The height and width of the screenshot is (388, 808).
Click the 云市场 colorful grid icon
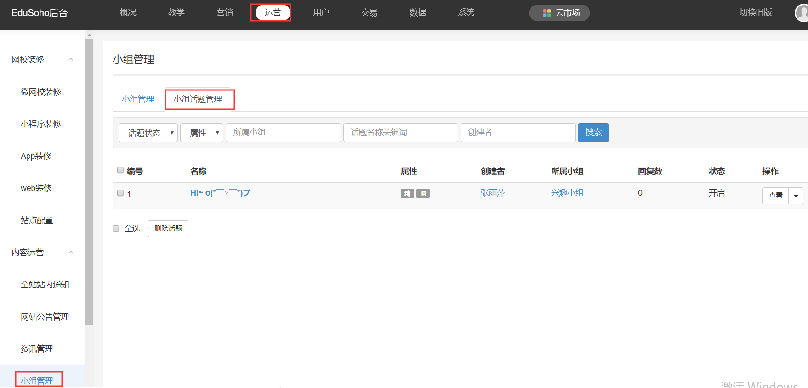coord(546,13)
